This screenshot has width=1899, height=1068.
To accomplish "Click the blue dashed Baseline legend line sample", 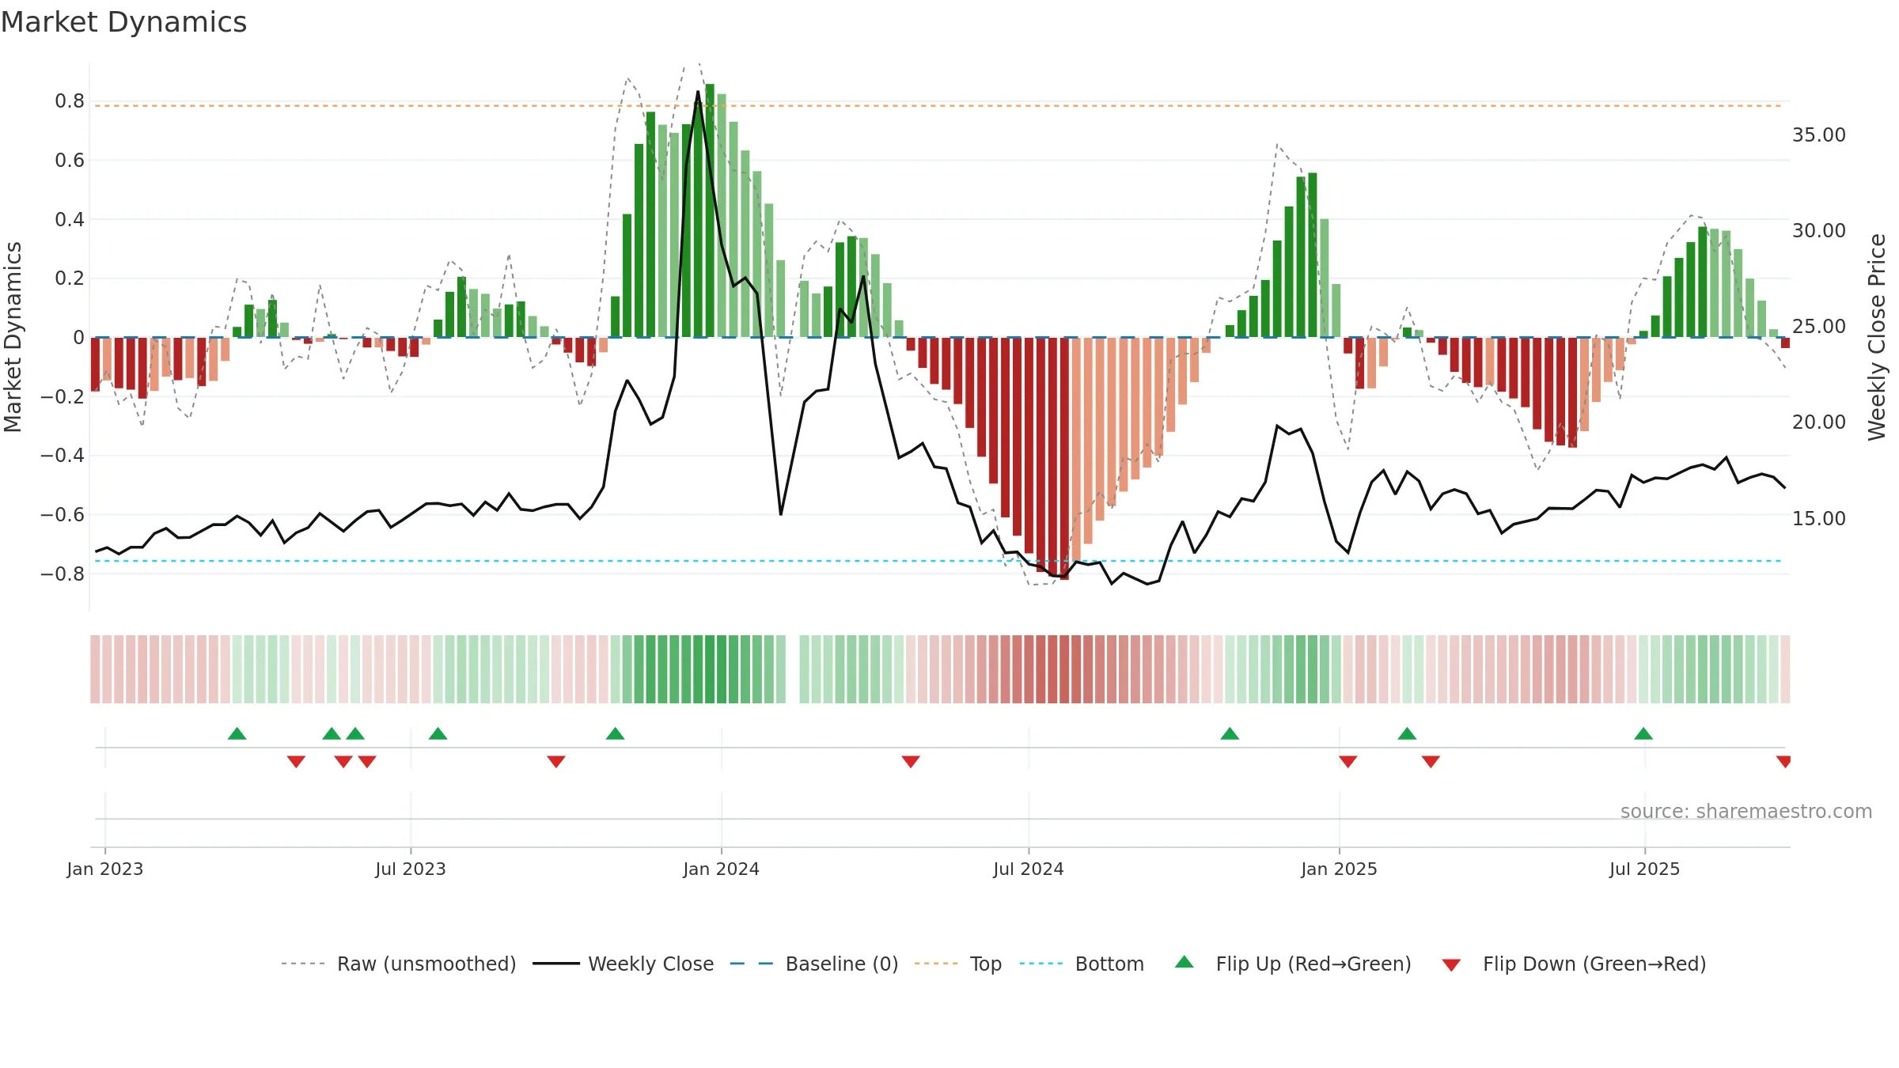I will pos(752,964).
